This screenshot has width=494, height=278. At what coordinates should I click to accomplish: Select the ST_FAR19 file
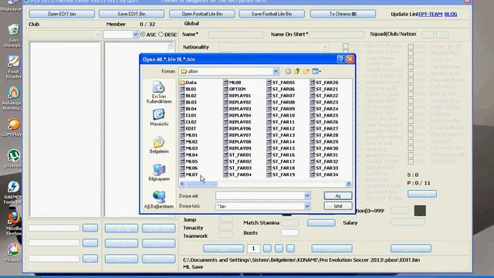tap(281, 175)
